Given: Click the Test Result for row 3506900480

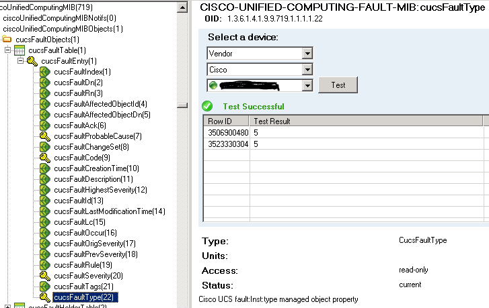Looking at the screenshot, I should pyautogui.click(x=367, y=133).
